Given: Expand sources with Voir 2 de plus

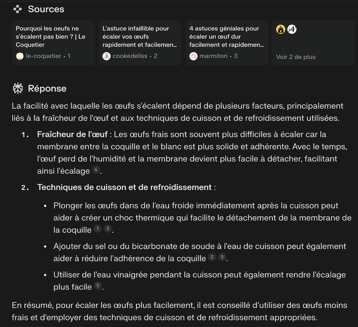Looking at the screenshot, I should click(296, 57).
